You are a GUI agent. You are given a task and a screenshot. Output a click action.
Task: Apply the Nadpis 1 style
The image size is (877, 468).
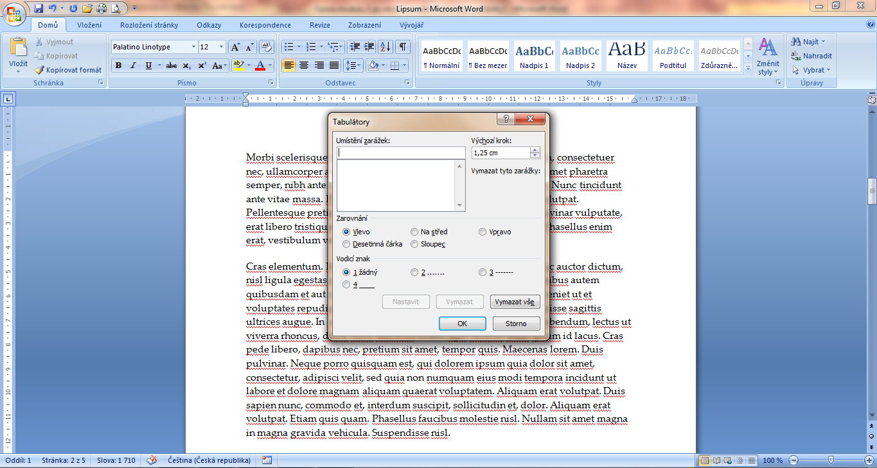(x=533, y=56)
